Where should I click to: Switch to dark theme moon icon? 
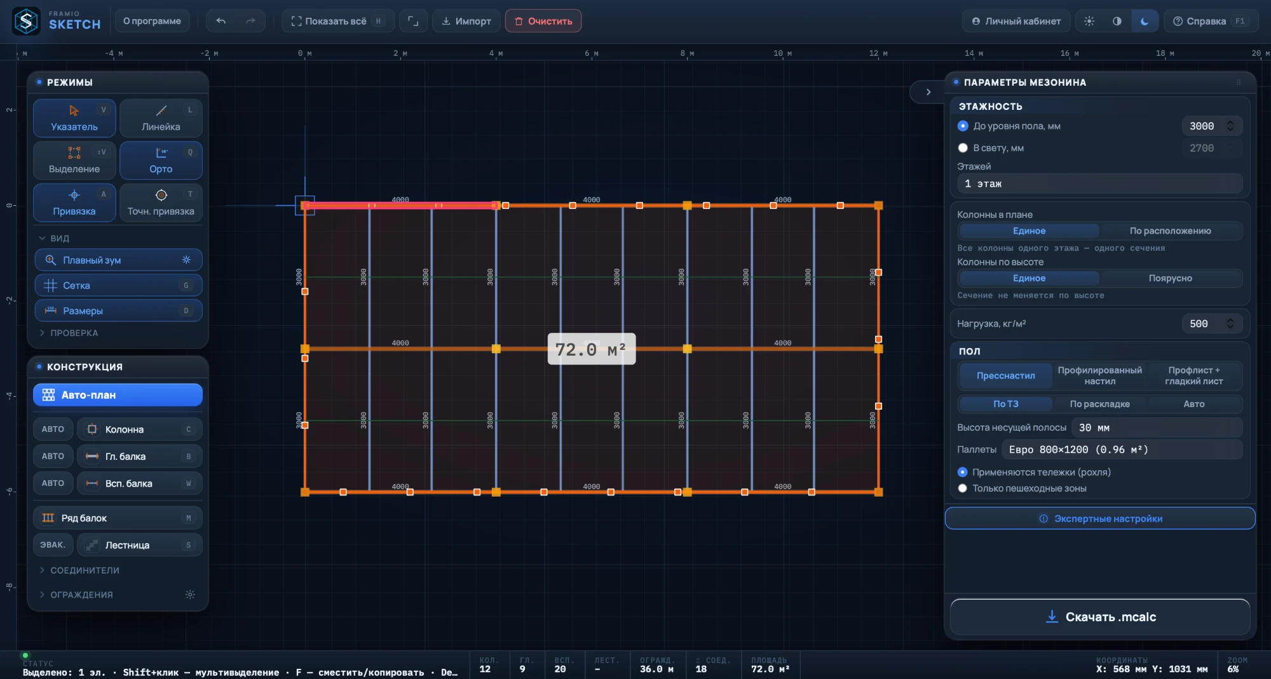click(x=1145, y=21)
